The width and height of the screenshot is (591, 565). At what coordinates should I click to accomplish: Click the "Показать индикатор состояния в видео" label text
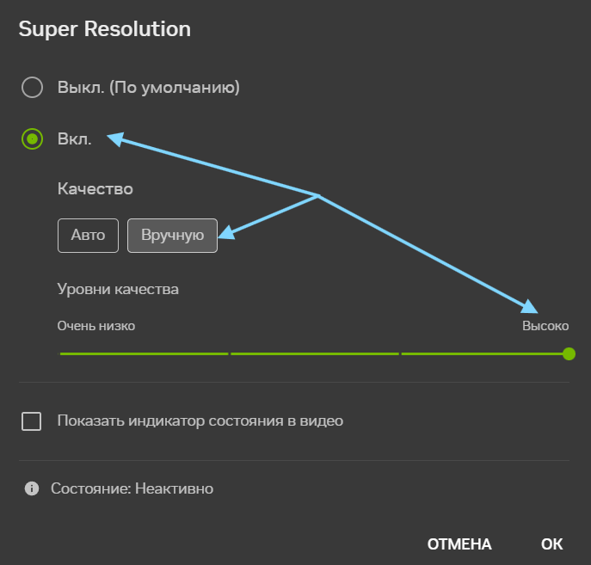200,421
